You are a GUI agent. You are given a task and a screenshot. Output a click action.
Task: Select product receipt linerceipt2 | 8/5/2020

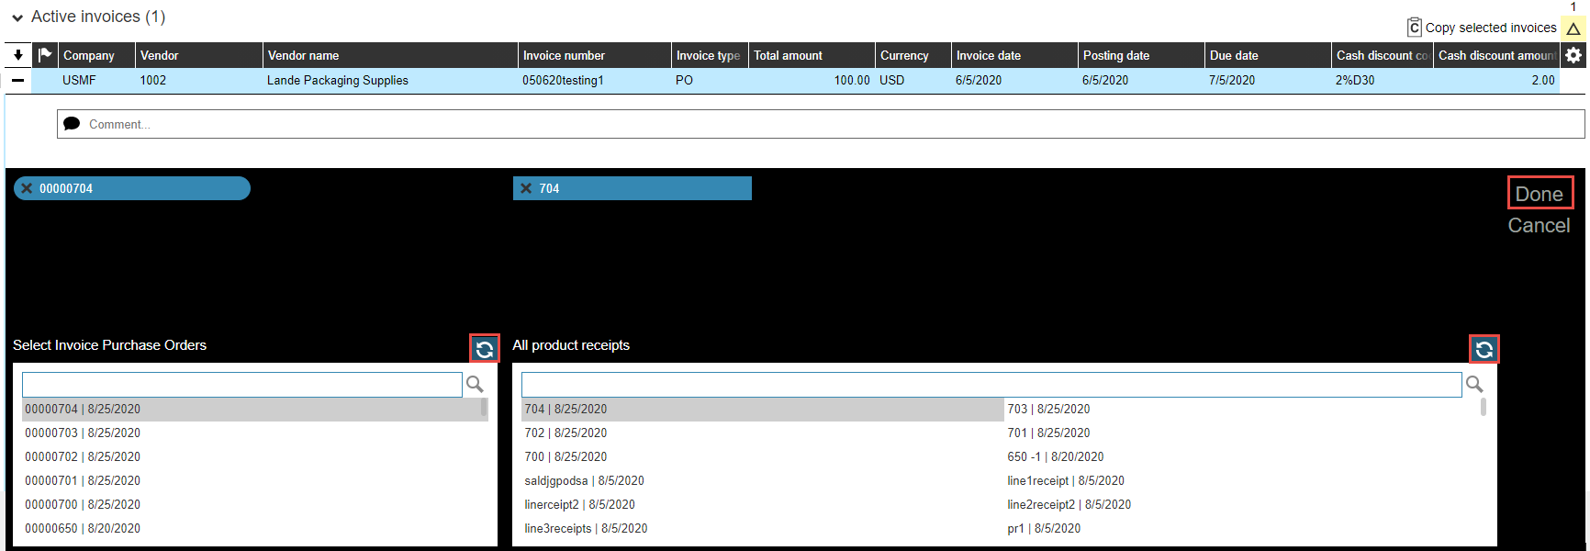(x=763, y=505)
